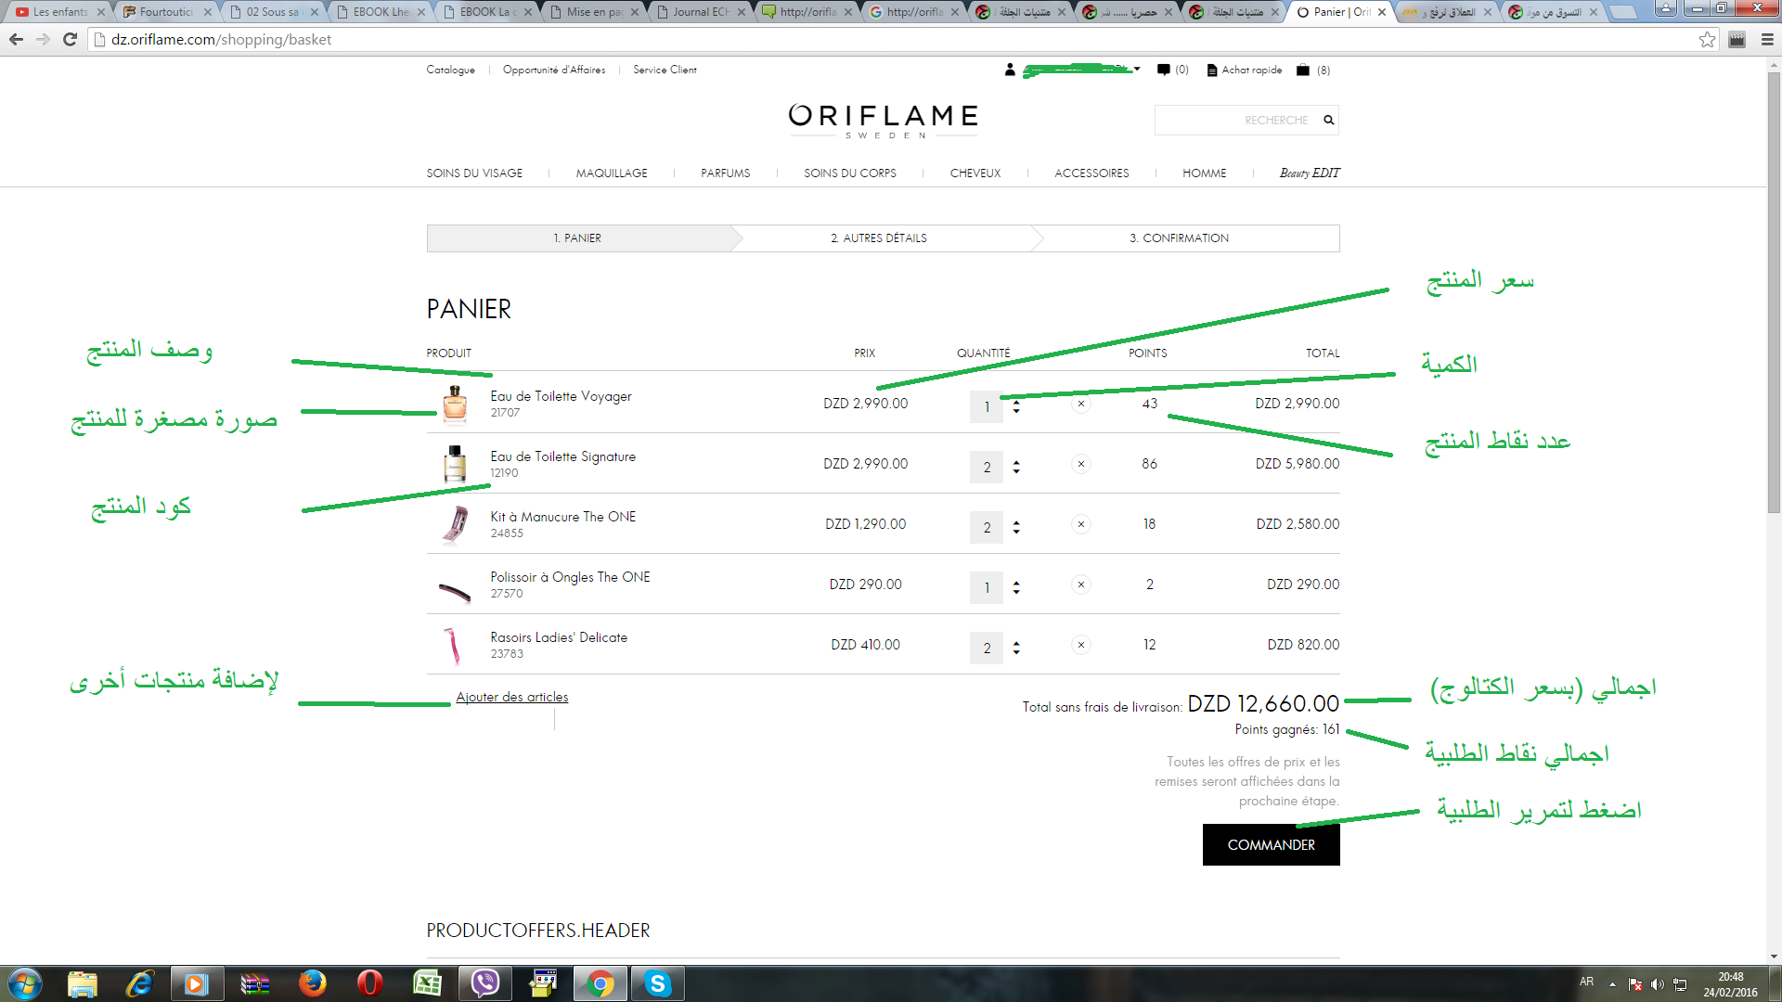Open Rasoirs Ladies' Delicate product link

[559, 637]
